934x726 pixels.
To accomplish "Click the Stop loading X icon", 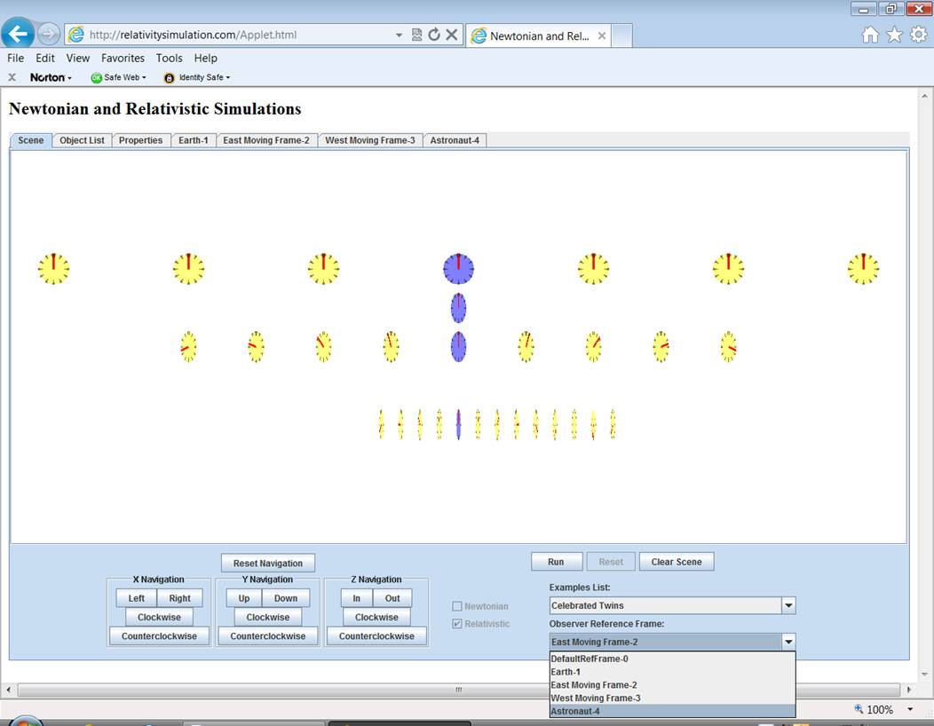I will click(x=451, y=35).
